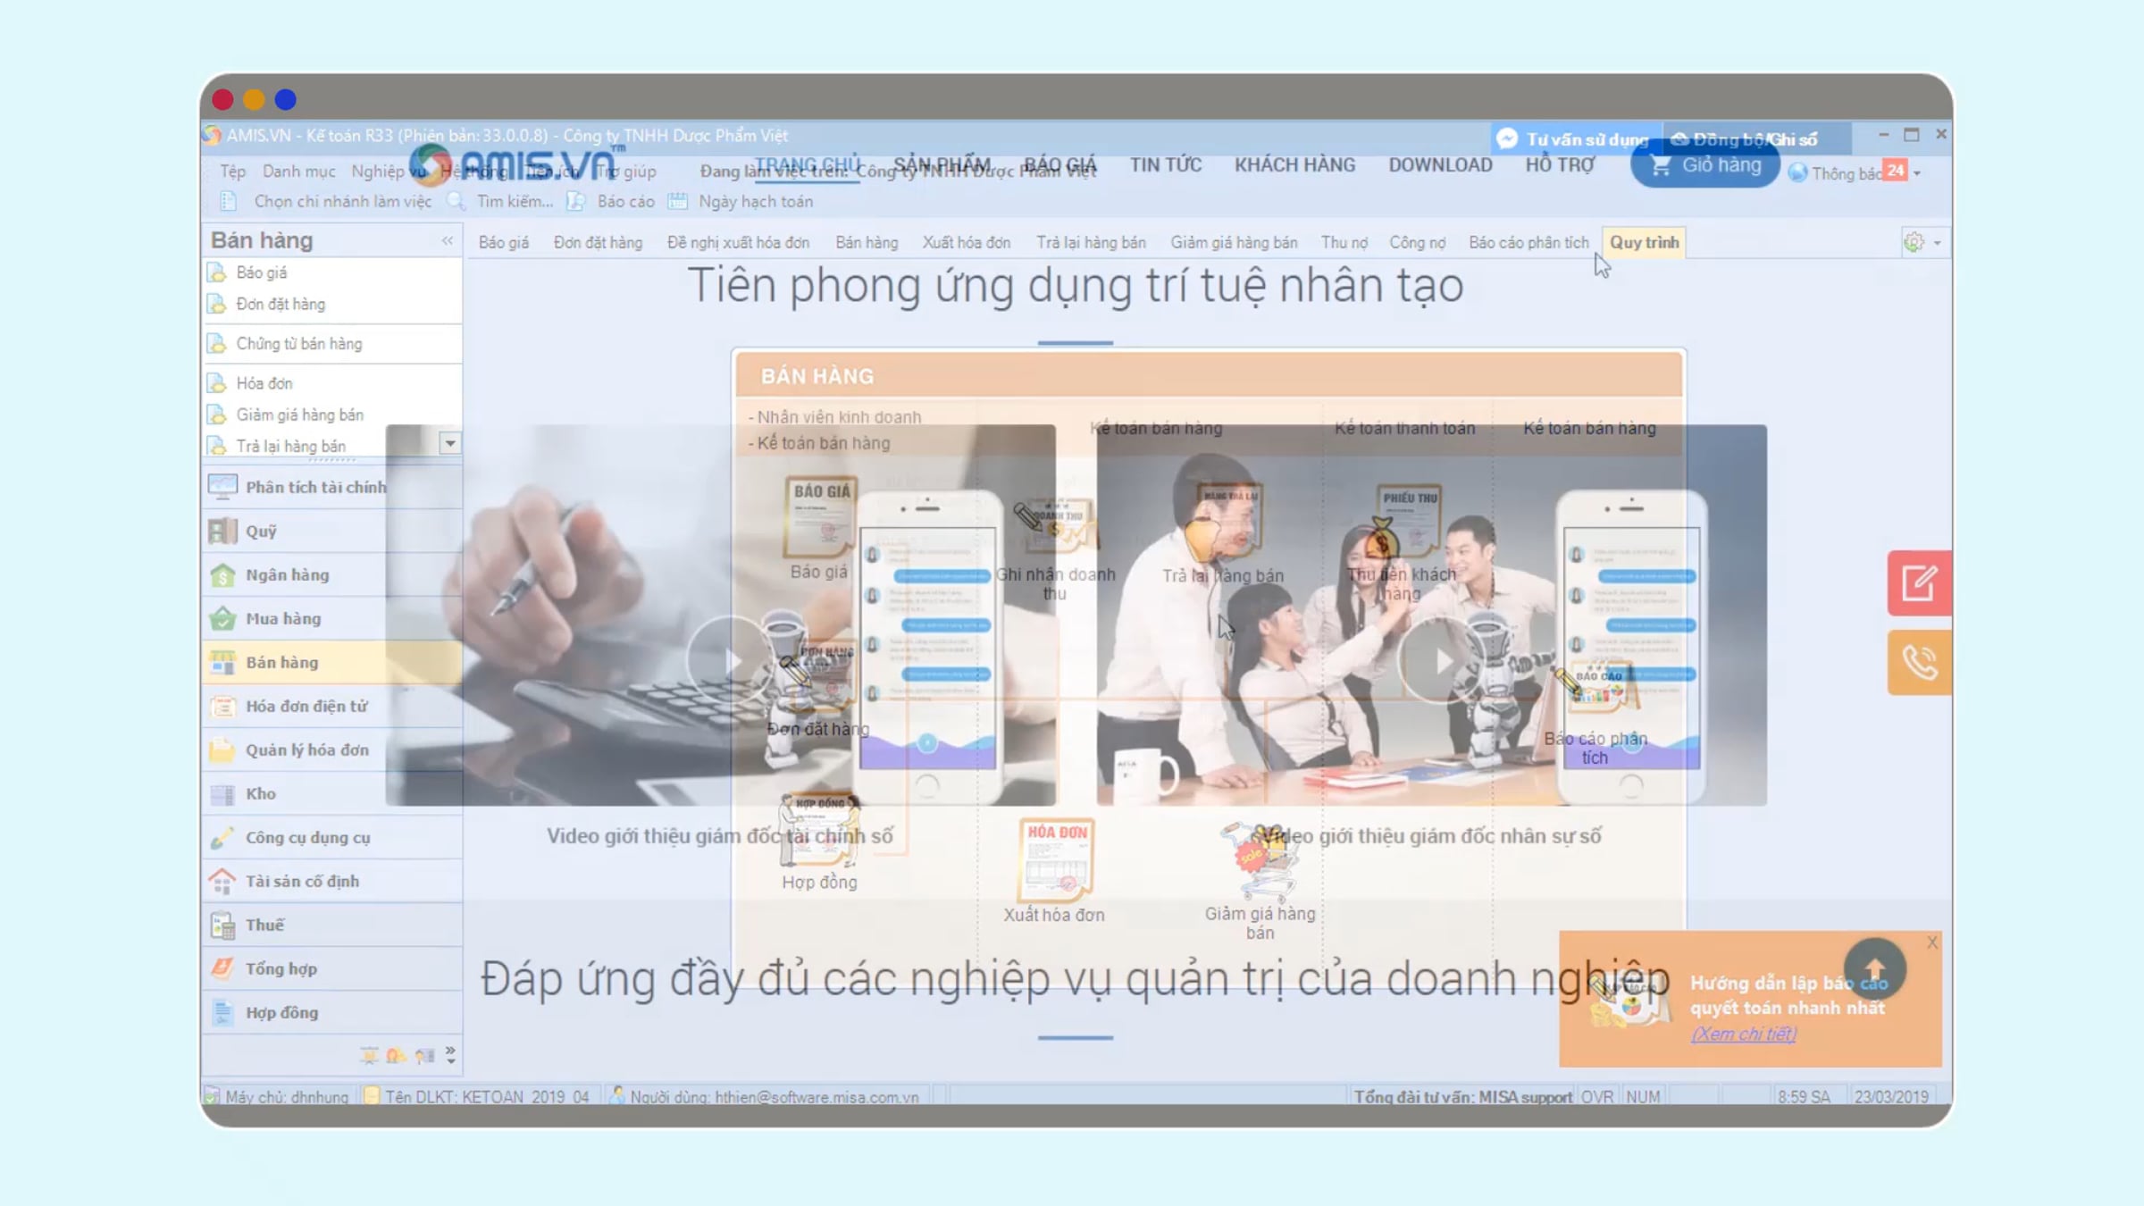This screenshot has height=1206, width=2144.
Task: Select the Báo cáo phân tích tab
Action: [x=1528, y=243]
